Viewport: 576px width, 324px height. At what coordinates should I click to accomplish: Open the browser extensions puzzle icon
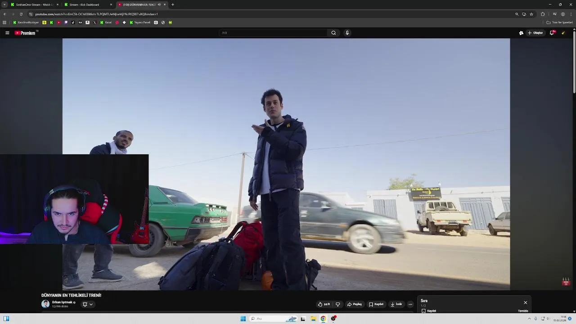point(543,14)
